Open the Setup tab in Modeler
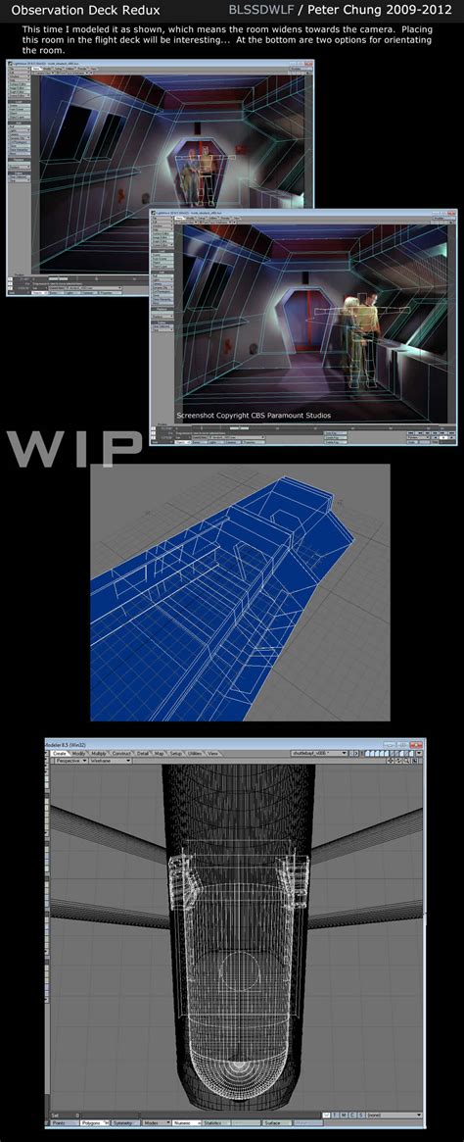This screenshot has height=1142, width=464. pyautogui.click(x=177, y=754)
